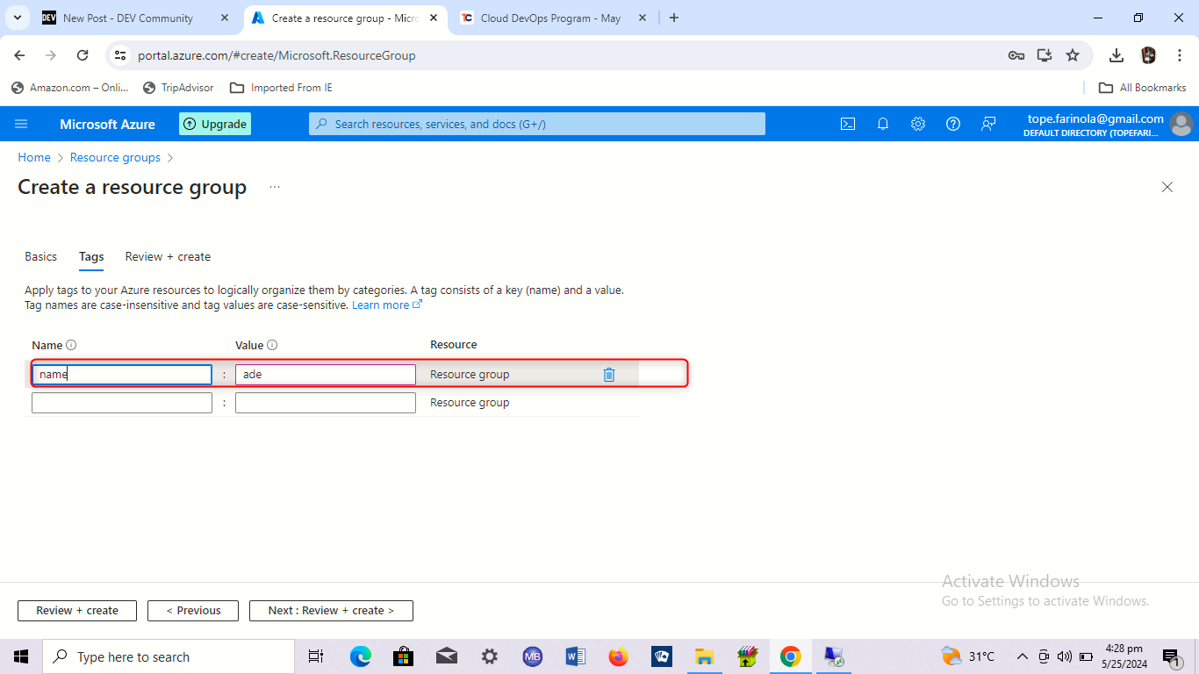This screenshot has width=1199, height=674.
Task: Click the empty tag Name field
Action: (x=122, y=403)
